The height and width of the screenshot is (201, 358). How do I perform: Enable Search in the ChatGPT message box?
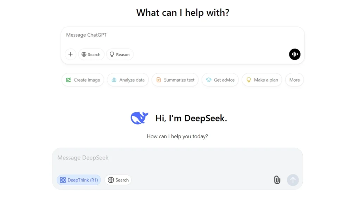[x=91, y=54]
